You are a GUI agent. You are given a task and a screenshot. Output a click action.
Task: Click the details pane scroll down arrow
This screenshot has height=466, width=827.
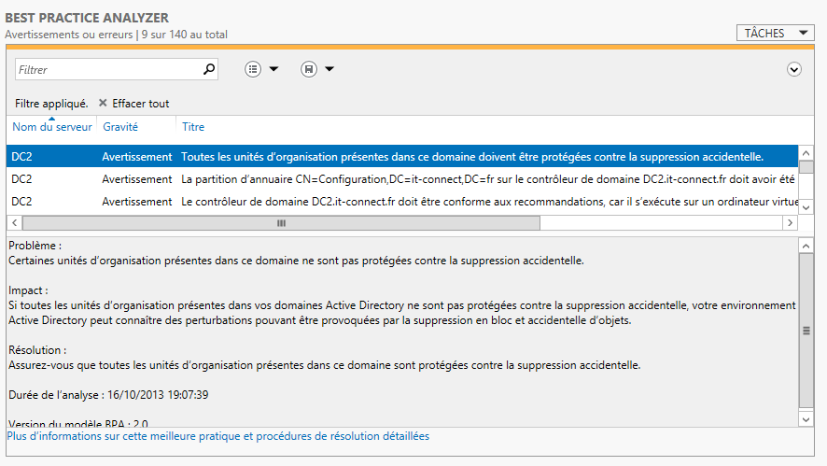coord(806,419)
